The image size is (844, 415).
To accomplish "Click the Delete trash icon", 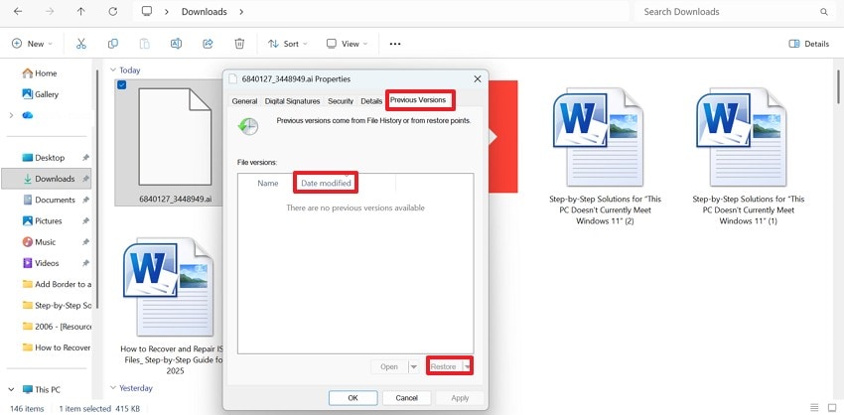I will pos(239,44).
